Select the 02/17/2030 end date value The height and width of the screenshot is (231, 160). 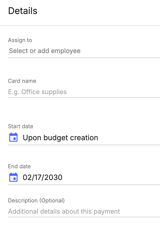click(43, 177)
